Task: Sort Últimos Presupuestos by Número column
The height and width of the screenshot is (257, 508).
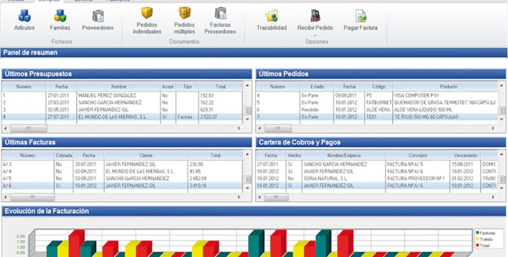Action: [x=23, y=87]
